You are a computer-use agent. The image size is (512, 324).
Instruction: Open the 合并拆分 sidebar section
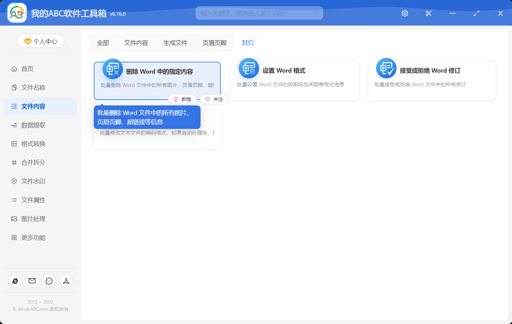33,162
